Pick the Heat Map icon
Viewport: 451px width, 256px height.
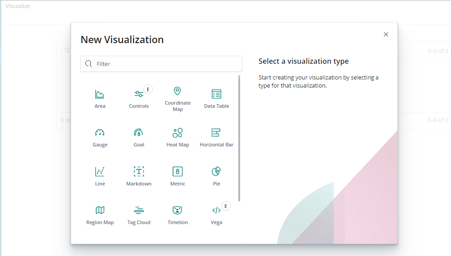[178, 133]
